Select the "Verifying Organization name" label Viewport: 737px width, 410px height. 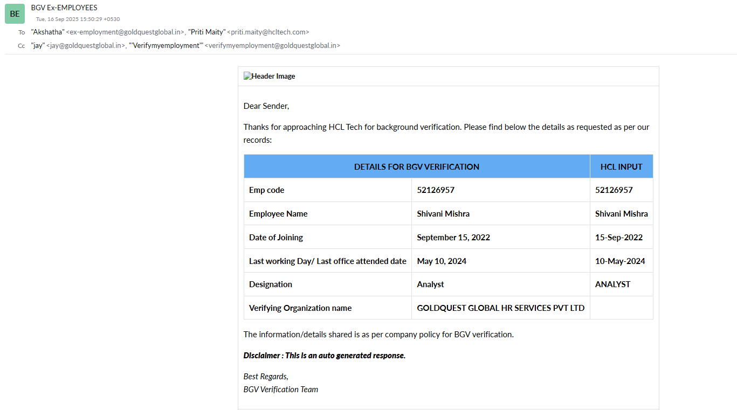coord(300,308)
